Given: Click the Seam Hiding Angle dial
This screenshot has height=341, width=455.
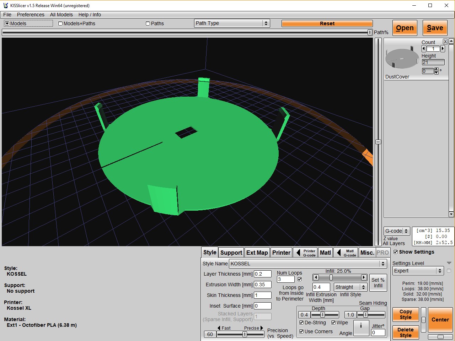Looking at the screenshot, I should 361,328.
